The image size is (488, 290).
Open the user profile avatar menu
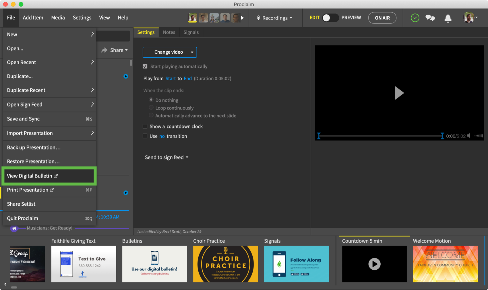470,18
